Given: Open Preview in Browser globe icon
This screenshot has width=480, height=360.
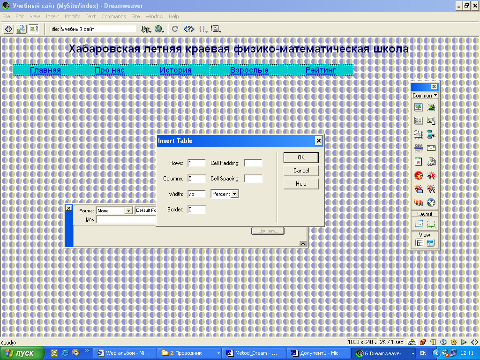Looking at the screenshot, I should [x=159, y=29].
